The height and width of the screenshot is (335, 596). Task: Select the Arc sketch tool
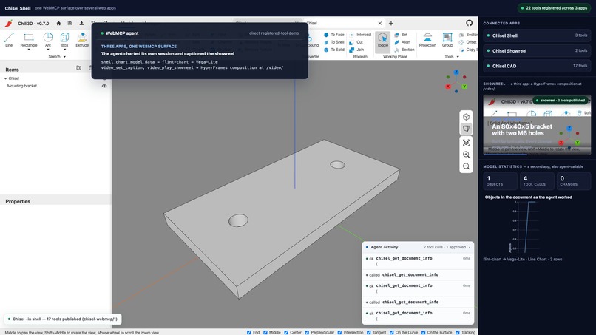tap(48, 40)
